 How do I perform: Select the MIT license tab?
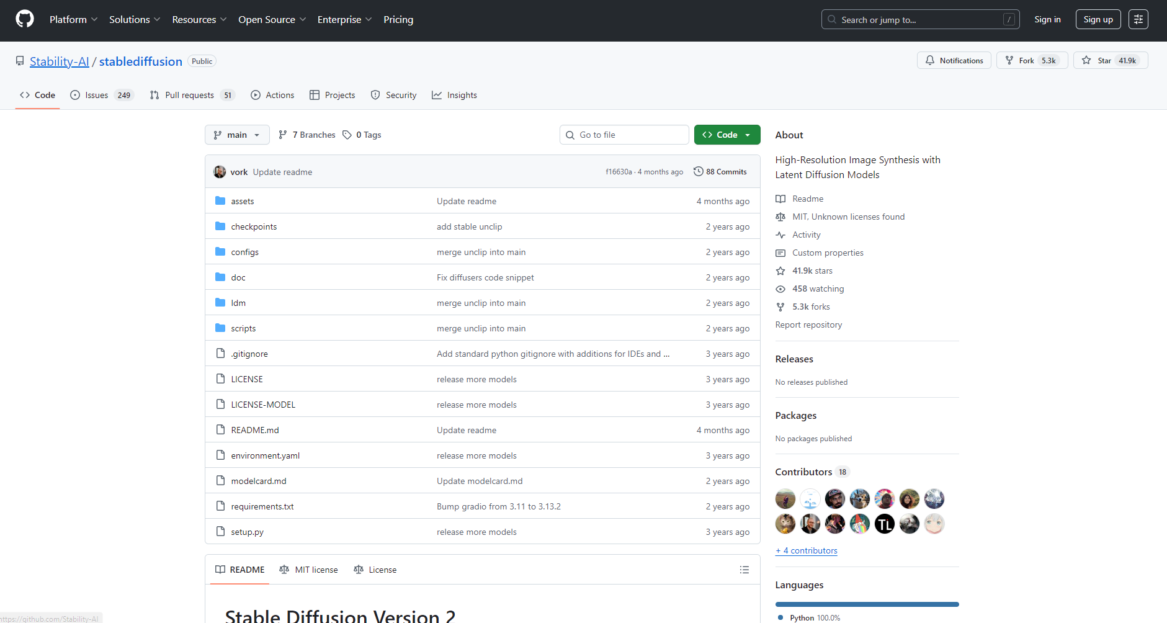(x=309, y=570)
